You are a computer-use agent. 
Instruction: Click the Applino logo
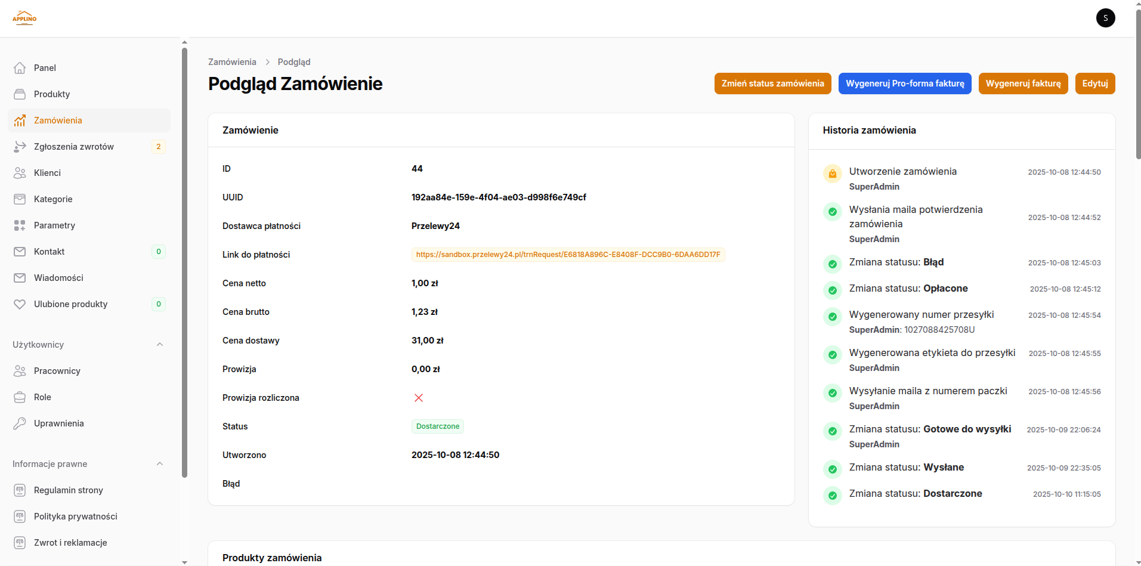pos(24,18)
